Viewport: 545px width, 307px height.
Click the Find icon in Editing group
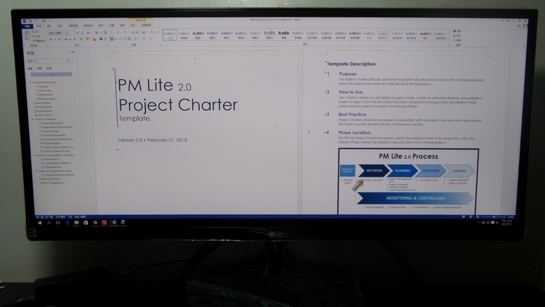(454, 31)
